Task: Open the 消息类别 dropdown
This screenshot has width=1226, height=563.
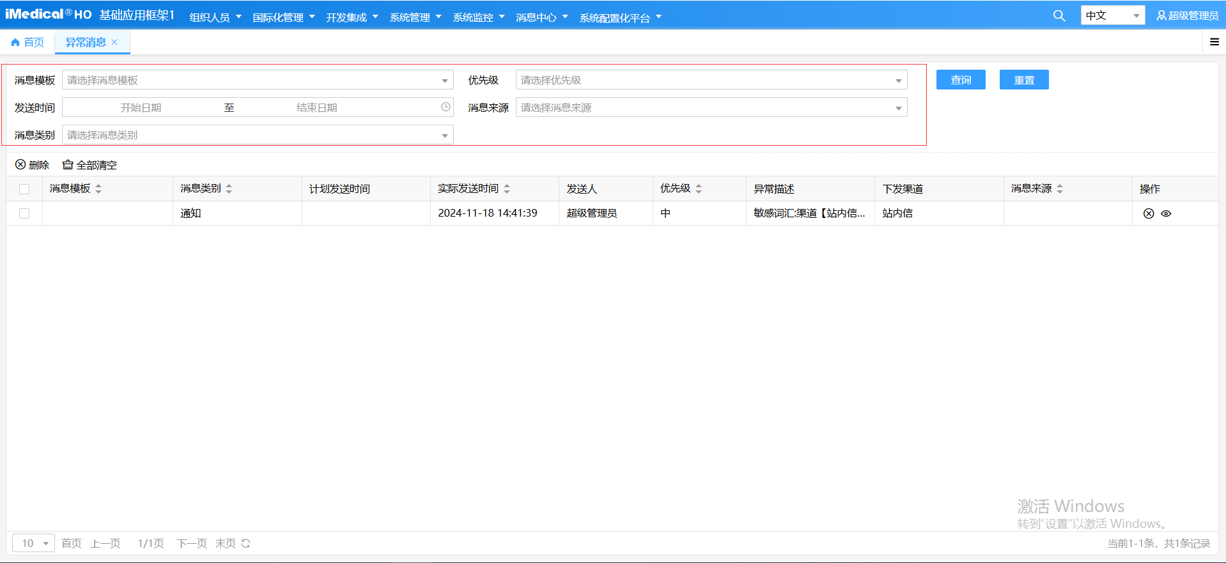Action: click(x=257, y=135)
